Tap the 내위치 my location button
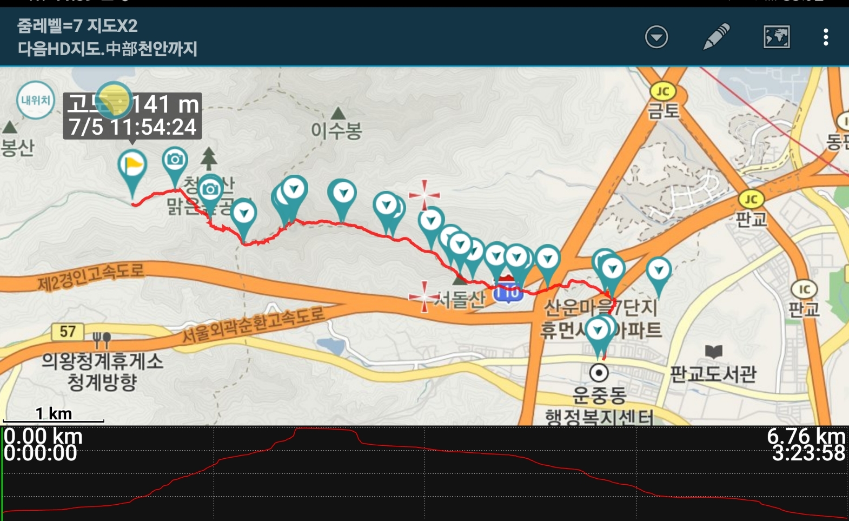Viewport: 849px width, 521px height. tap(36, 100)
